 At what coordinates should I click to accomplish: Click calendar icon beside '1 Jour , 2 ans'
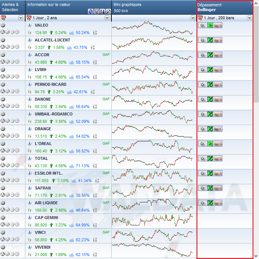tap(29, 18)
